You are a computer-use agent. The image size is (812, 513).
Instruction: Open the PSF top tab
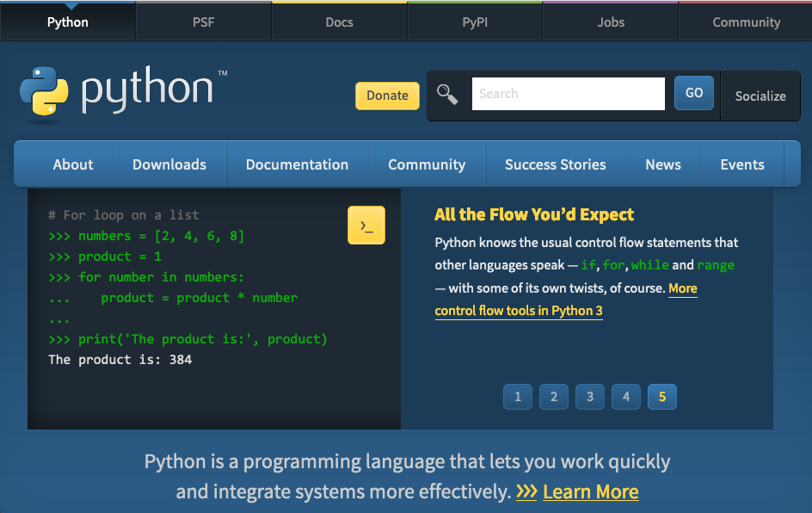tap(204, 22)
